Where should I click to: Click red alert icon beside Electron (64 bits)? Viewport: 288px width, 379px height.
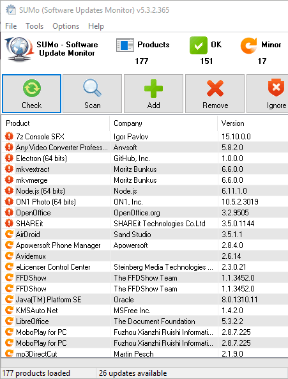coord(9,158)
